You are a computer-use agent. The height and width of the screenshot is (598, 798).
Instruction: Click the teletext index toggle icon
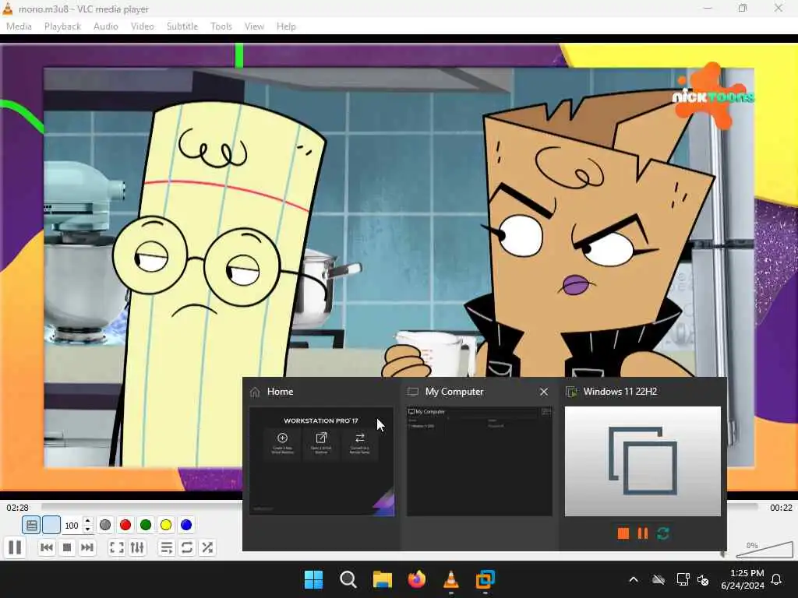pyautogui.click(x=31, y=525)
